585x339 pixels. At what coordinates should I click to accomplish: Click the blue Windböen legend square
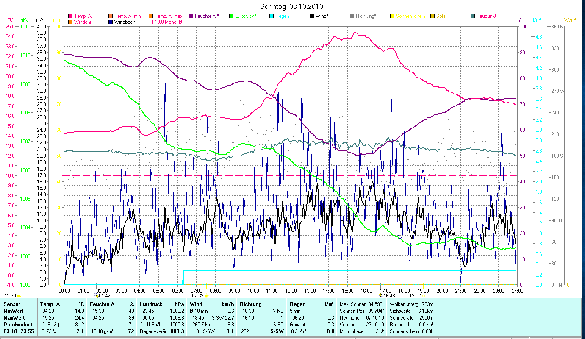click(x=111, y=22)
